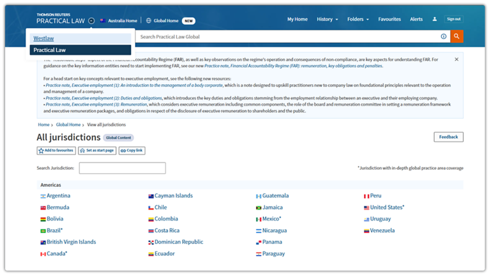This screenshot has width=490, height=276.
Task: Click the Search Jurisdiction input field
Action: pos(122,168)
